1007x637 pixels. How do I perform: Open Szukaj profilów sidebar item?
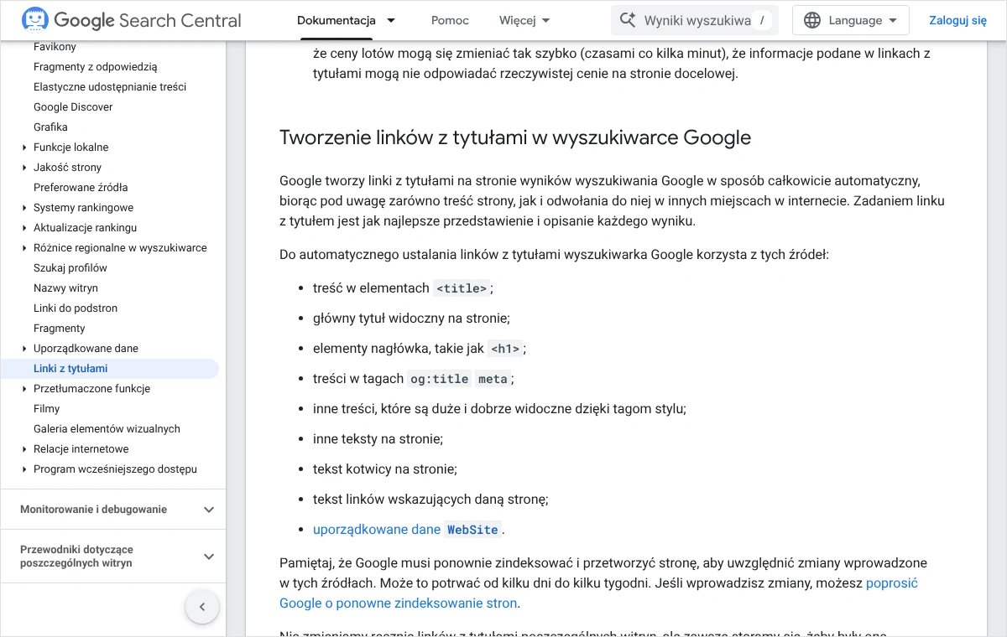[x=70, y=268]
